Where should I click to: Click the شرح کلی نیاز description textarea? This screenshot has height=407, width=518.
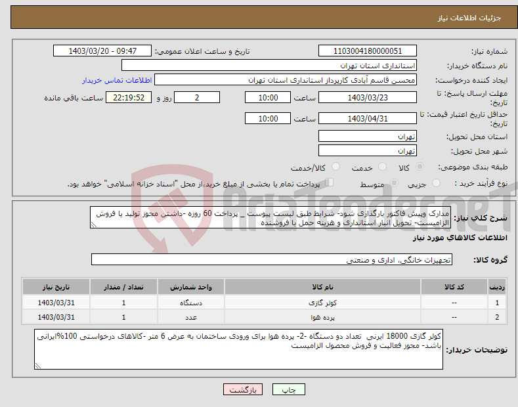(x=270, y=218)
